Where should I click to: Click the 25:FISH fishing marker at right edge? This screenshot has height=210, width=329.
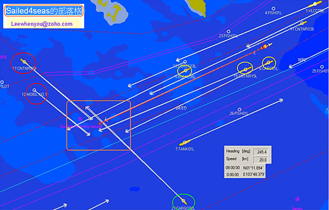[x=322, y=67]
